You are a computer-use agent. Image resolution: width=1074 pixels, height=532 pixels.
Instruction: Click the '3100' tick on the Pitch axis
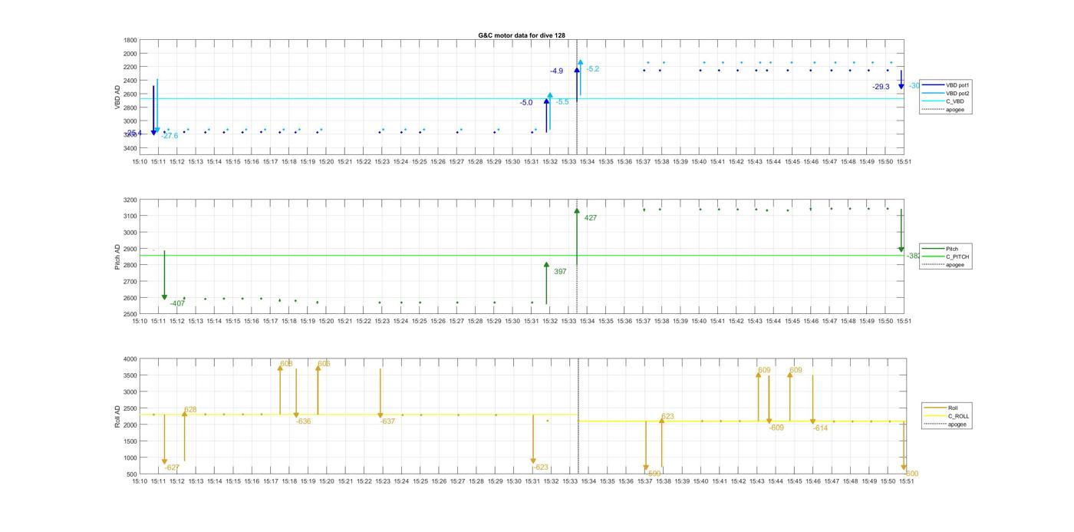point(130,216)
